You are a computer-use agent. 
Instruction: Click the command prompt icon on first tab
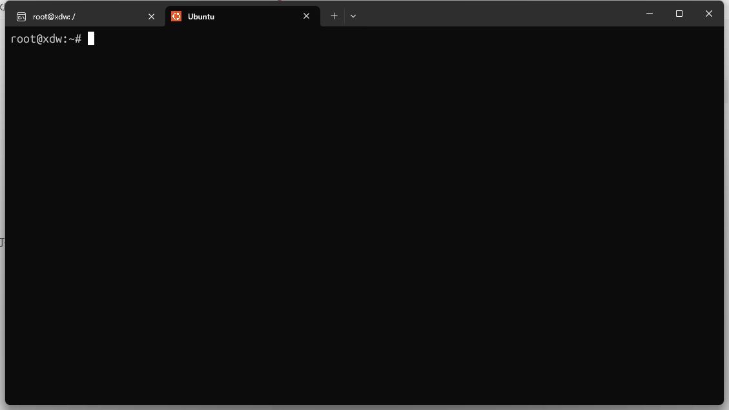click(21, 17)
